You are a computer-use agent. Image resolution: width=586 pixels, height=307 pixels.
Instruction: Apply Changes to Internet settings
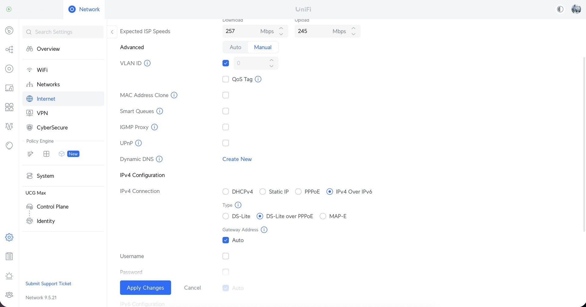coord(145,287)
